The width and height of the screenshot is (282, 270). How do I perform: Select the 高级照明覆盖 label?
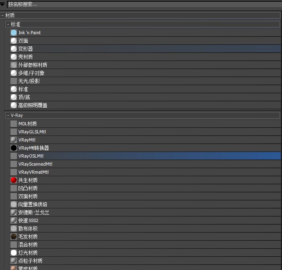click(33, 105)
